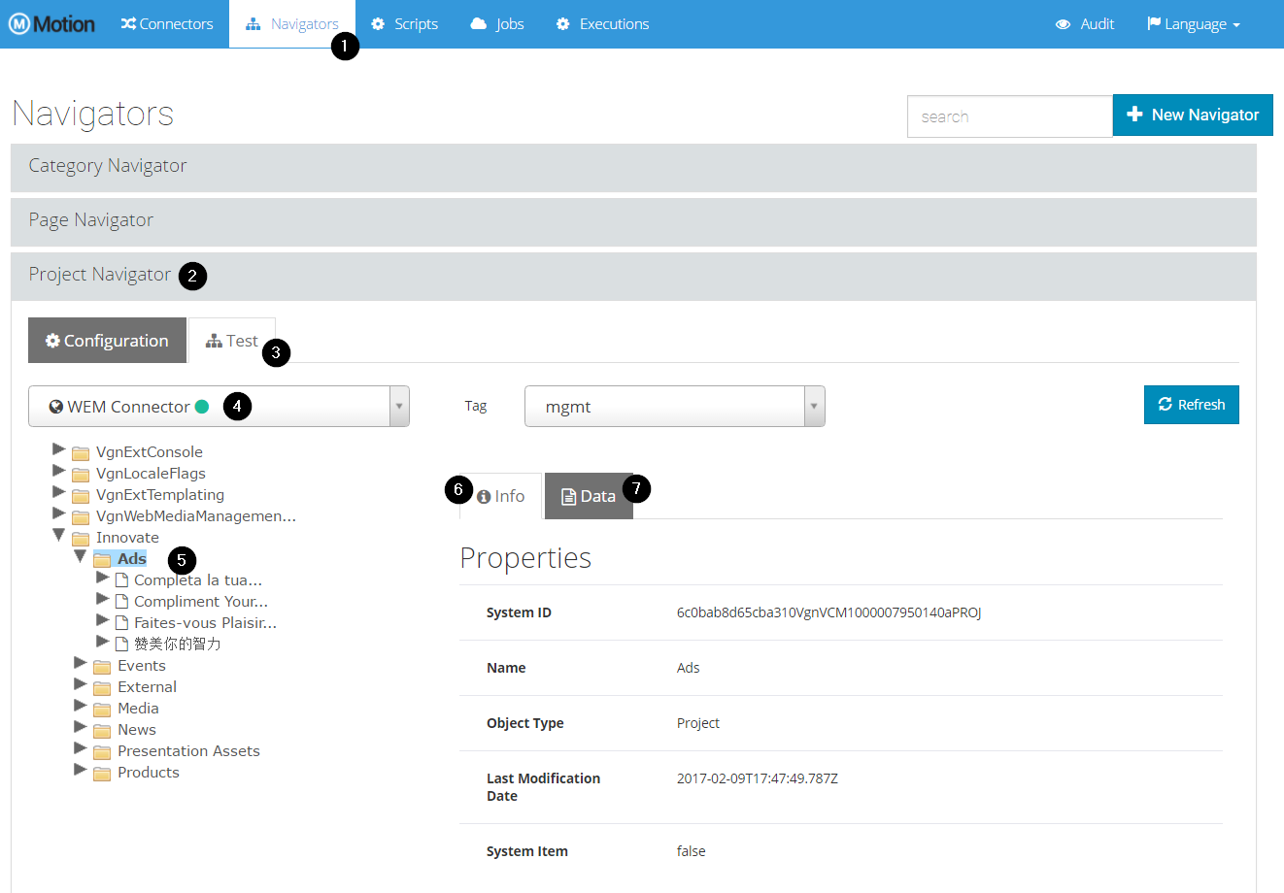The image size is (1284, 893).
Task: Click the date 2017-02-09T17:47:49.787Z
Action: point(758,778)
